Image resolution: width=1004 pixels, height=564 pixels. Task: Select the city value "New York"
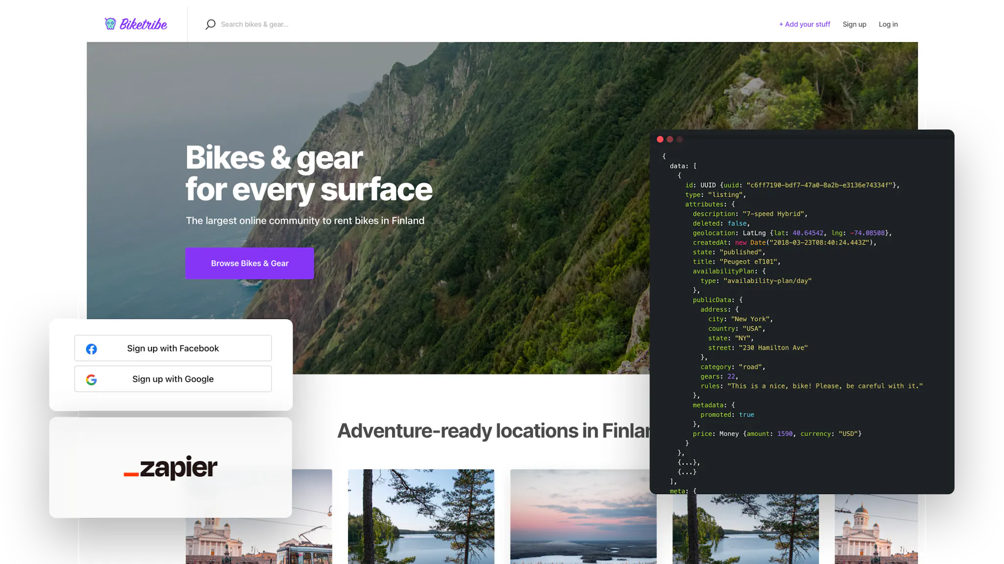click(750, 319)
